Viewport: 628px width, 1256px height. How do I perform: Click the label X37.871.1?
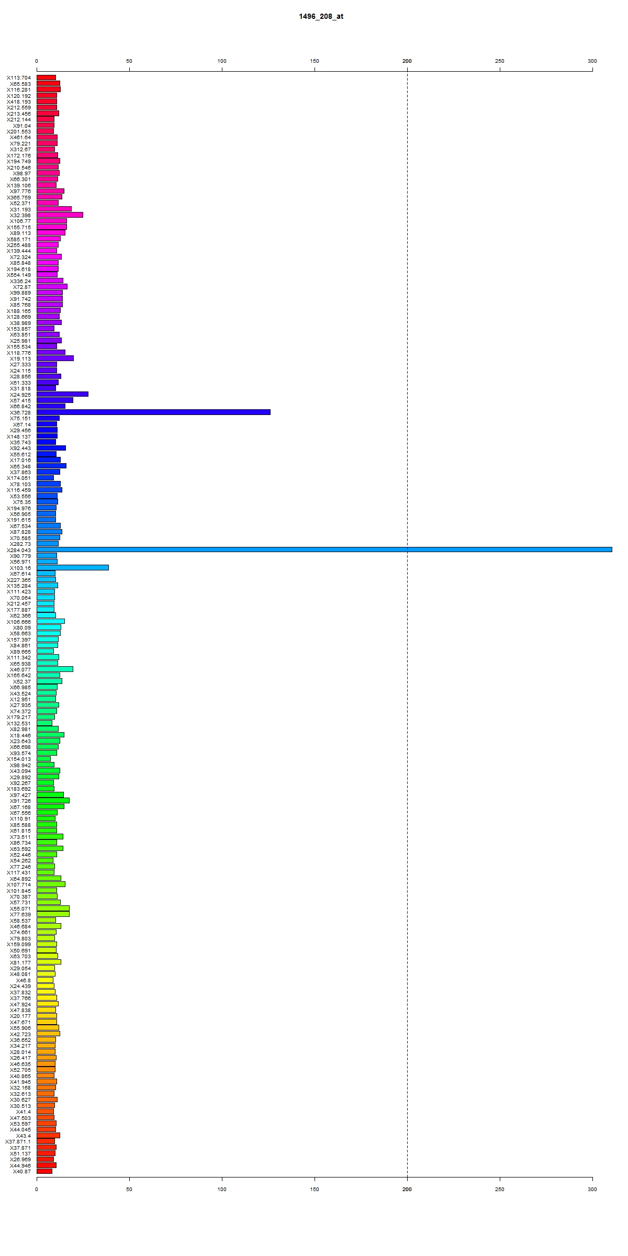pyautogui.click(x=18, y=1141)
